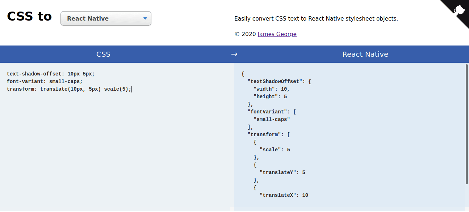Click the "translateY": 5 output line

click(282, 173)
